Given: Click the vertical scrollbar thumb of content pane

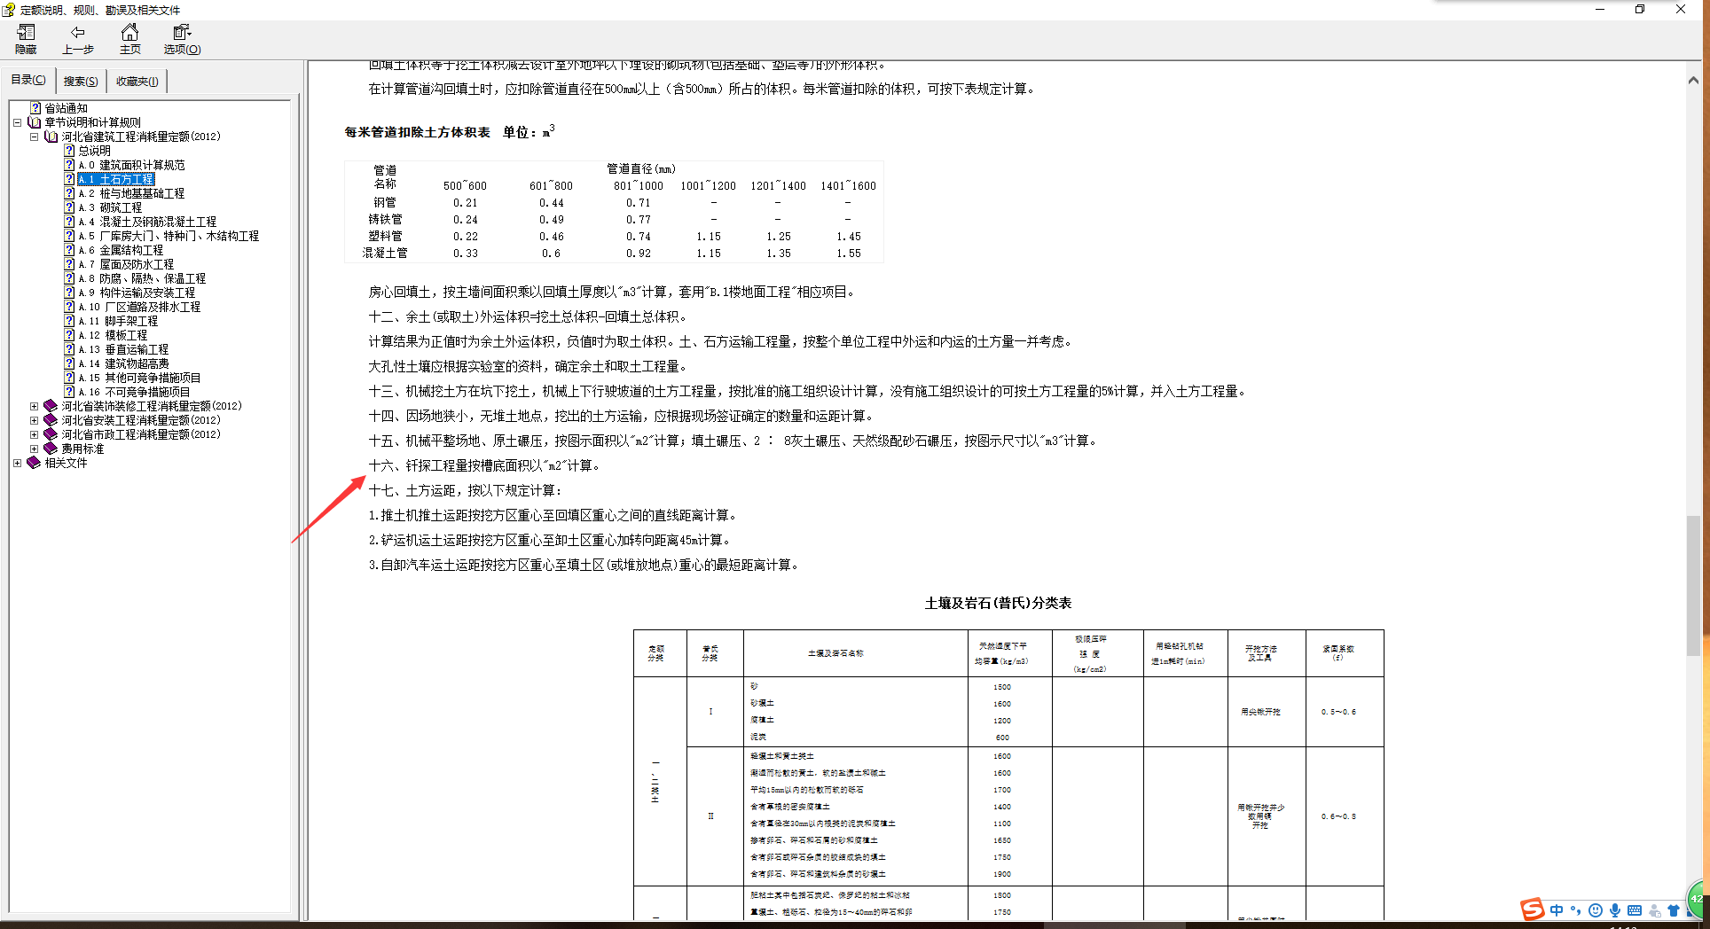Looking at the screenshot, I should pos(1693,585).
